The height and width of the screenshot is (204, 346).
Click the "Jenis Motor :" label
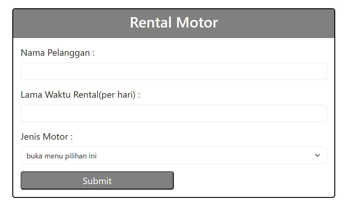click(x=46, y=136)
